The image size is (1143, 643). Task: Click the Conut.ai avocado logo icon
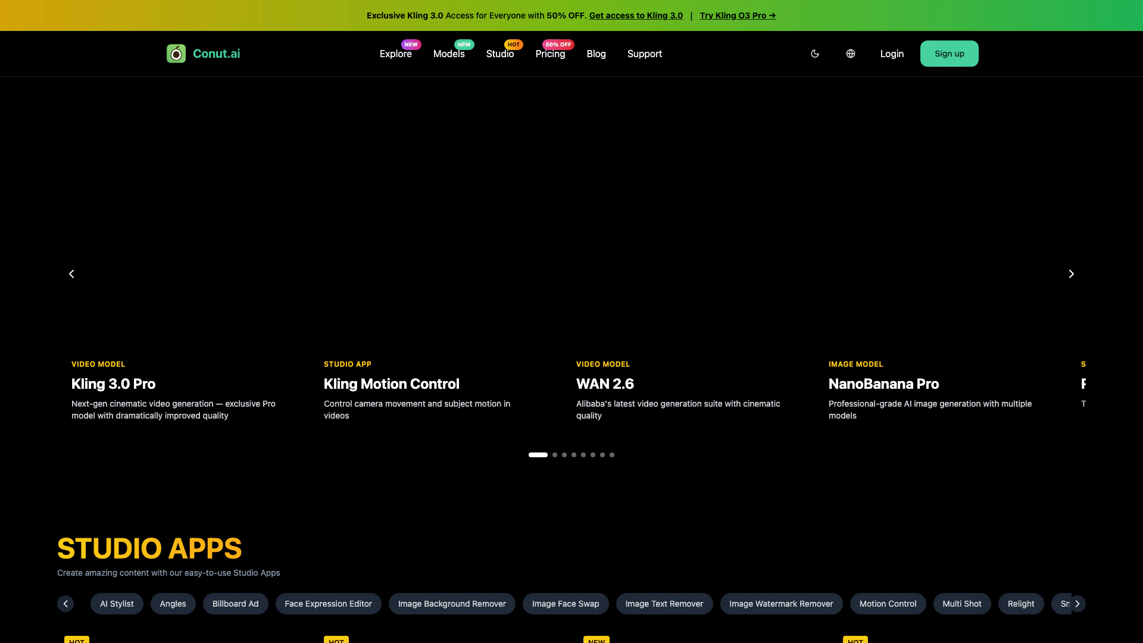176,54
